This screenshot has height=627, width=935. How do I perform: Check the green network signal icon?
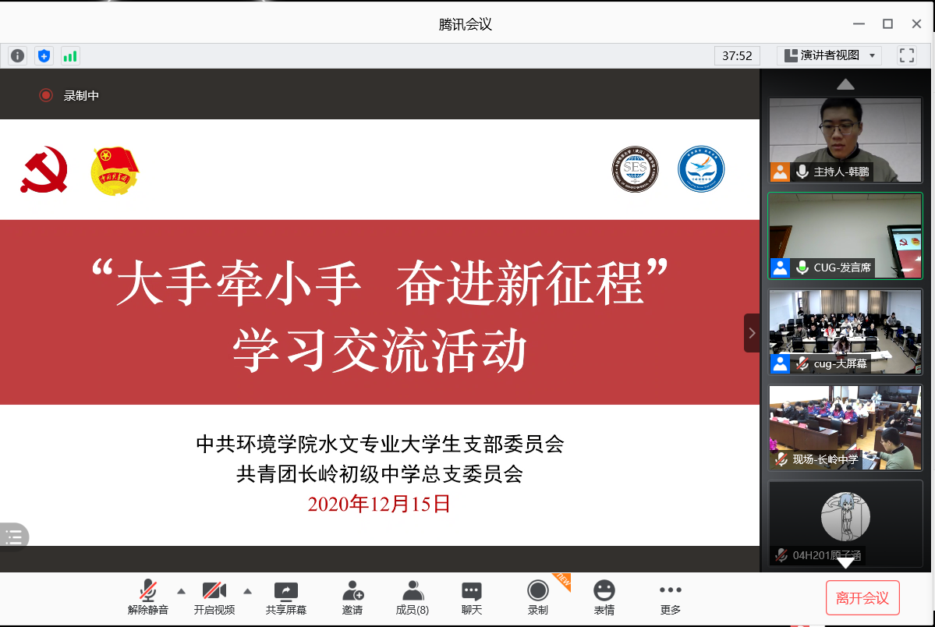(70, 55)
